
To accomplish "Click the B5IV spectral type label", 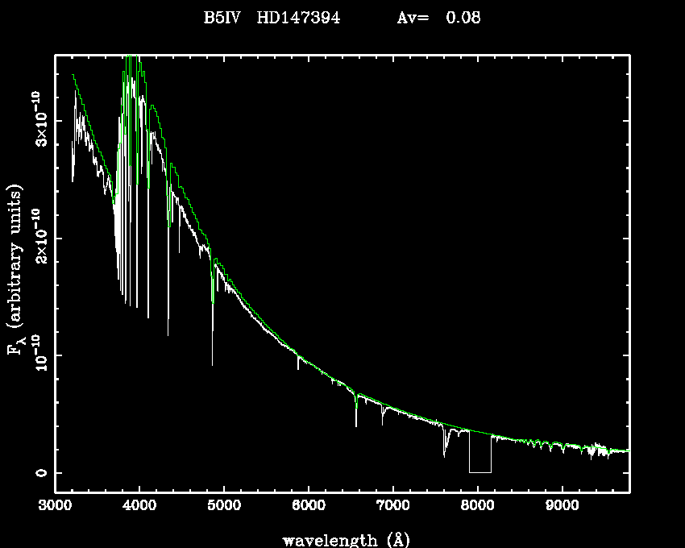I will (222, 18).
